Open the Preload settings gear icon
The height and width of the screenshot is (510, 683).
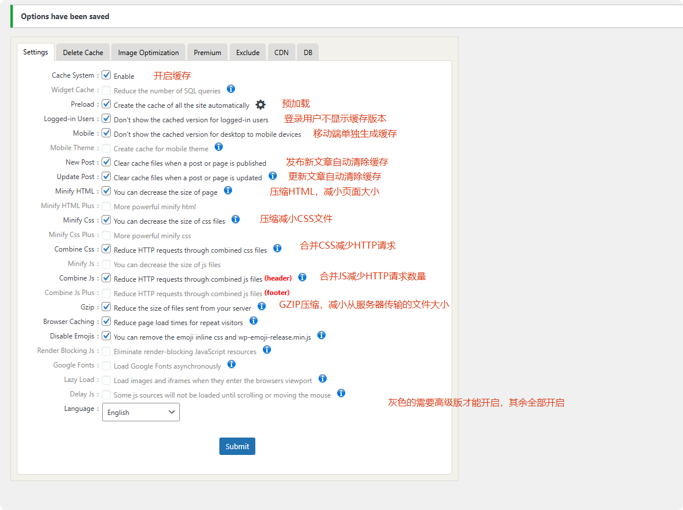point(261,104)
